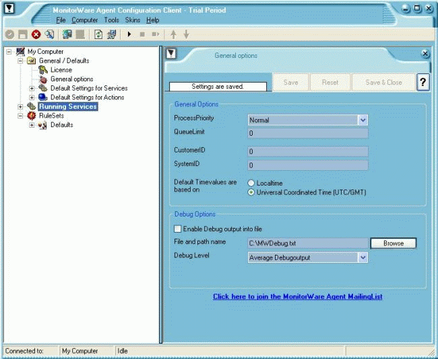Click the Browse button
The image size is (438, 359).
tap(394, 243)
